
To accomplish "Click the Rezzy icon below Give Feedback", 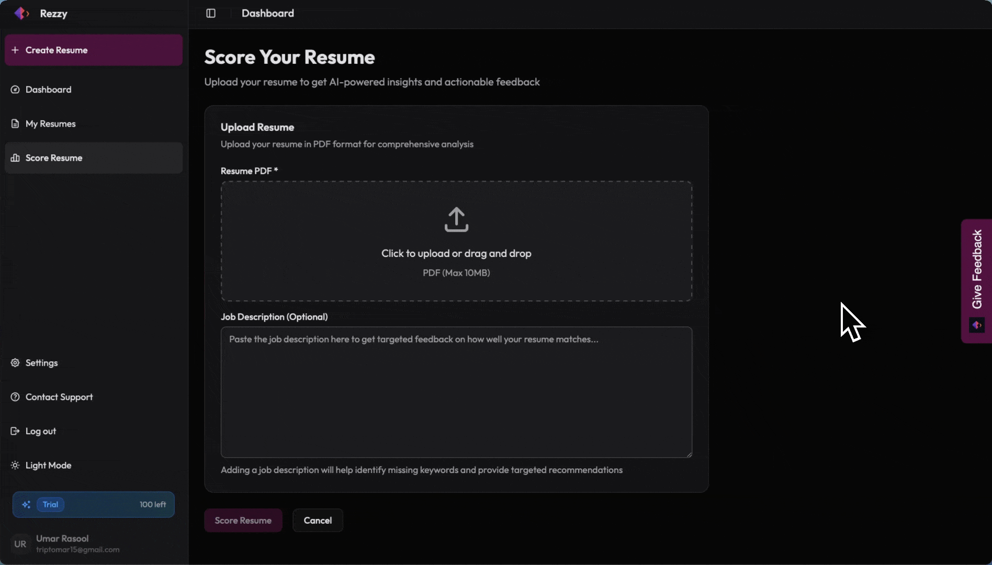I will 976,325.
